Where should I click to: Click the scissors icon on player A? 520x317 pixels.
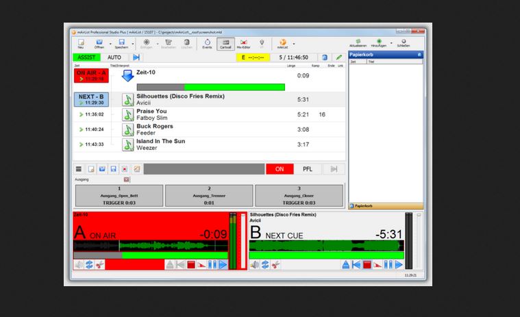[x=100, y=265]
